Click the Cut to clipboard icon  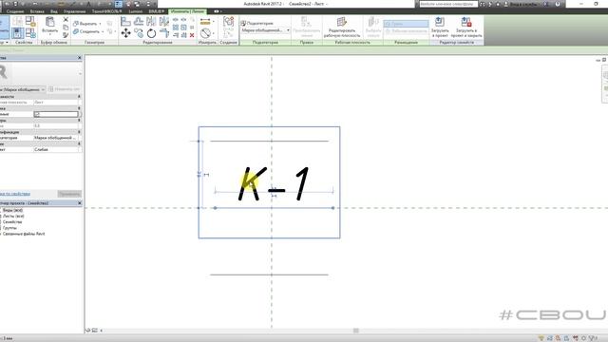[66, 19]
